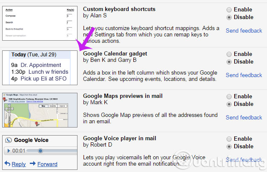267x172 pixels.
Task: Click the Forward link in voice preview
Action: [x=47, y=164]
